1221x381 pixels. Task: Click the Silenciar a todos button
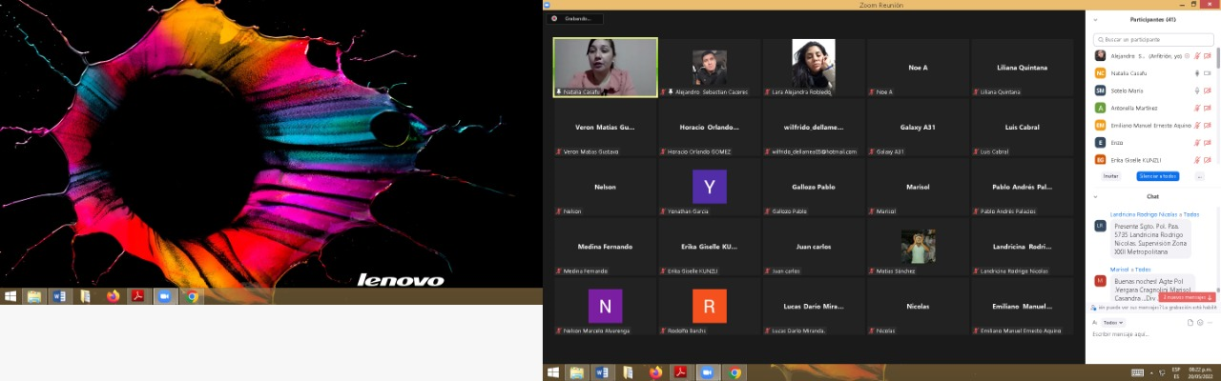[1157, 176]
